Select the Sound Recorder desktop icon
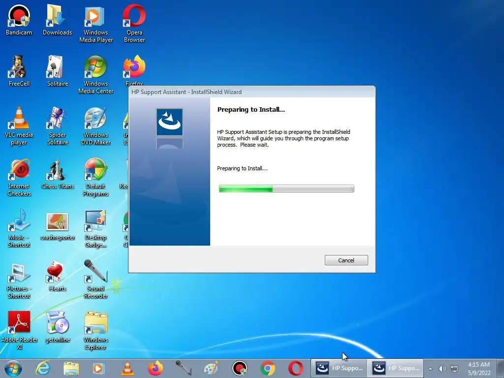The height and width of the screenshot is (378, 504). click(96, 280)
